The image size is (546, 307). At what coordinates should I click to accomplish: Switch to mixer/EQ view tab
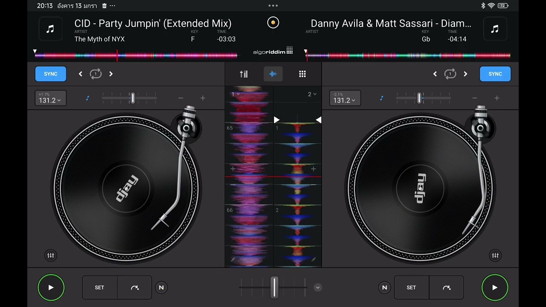(244, 74)
